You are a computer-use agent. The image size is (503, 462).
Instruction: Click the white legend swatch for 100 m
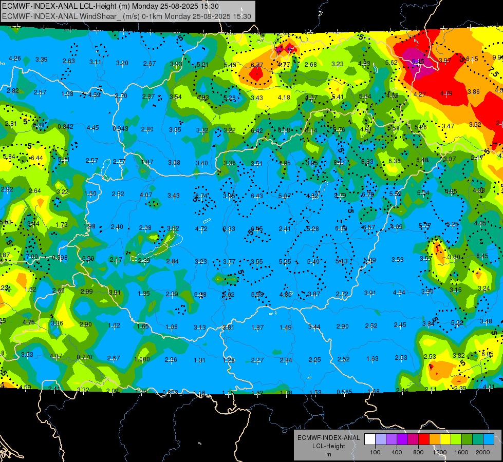(370, 439)
